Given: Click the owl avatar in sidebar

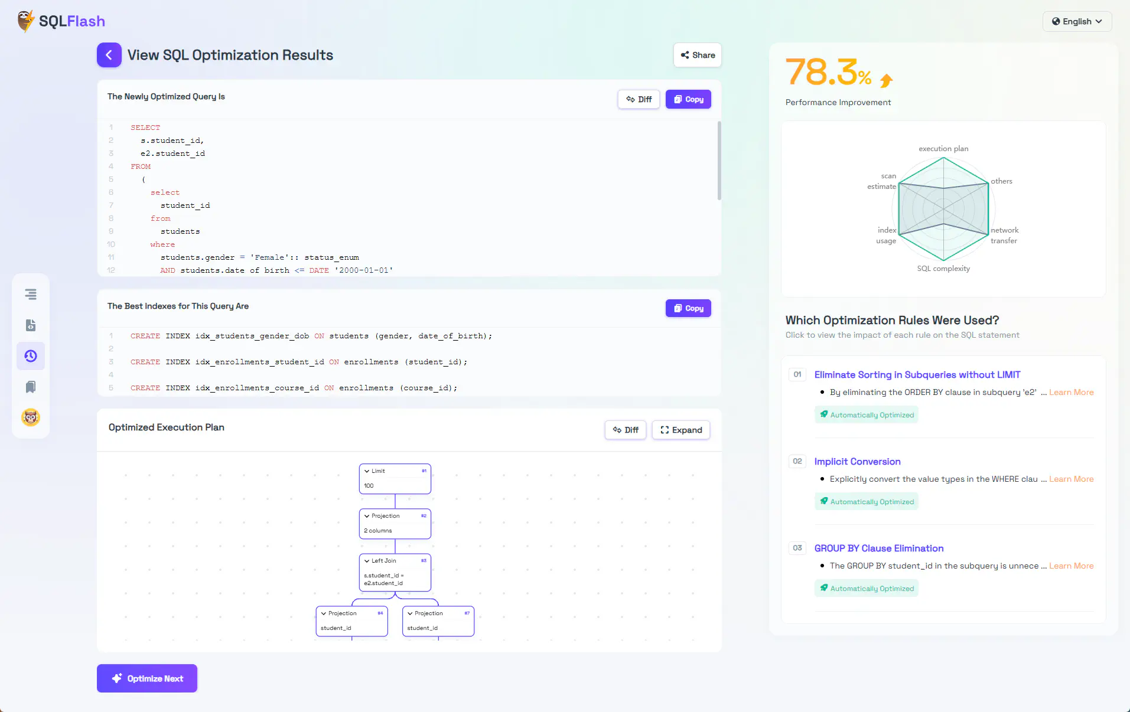Looking at the screenshot, I should 31,417.
